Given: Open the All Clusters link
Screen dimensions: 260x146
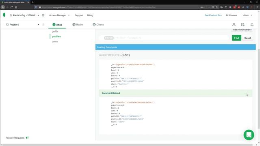Looking at the screenshot, I should coord(232,15).
